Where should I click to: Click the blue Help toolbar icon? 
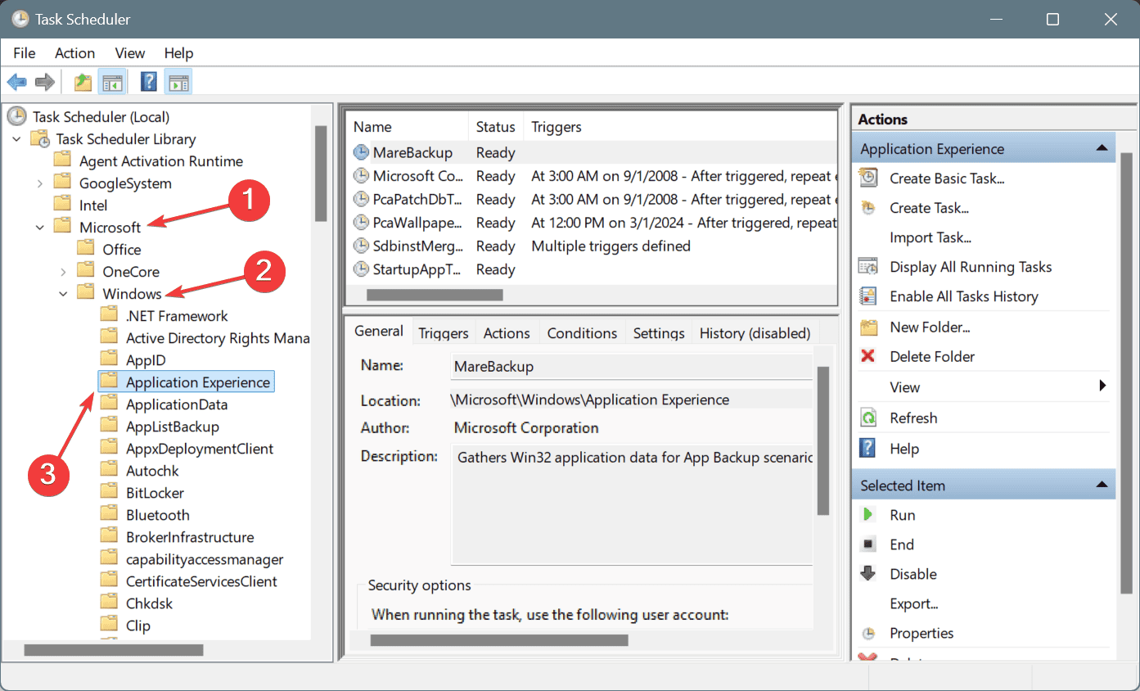pyautogui.click(x=149, y=82)
